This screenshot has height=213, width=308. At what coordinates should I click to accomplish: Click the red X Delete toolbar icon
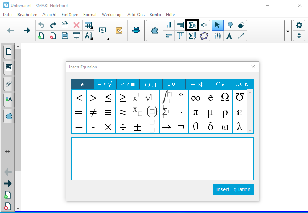(x=76, y=25)
